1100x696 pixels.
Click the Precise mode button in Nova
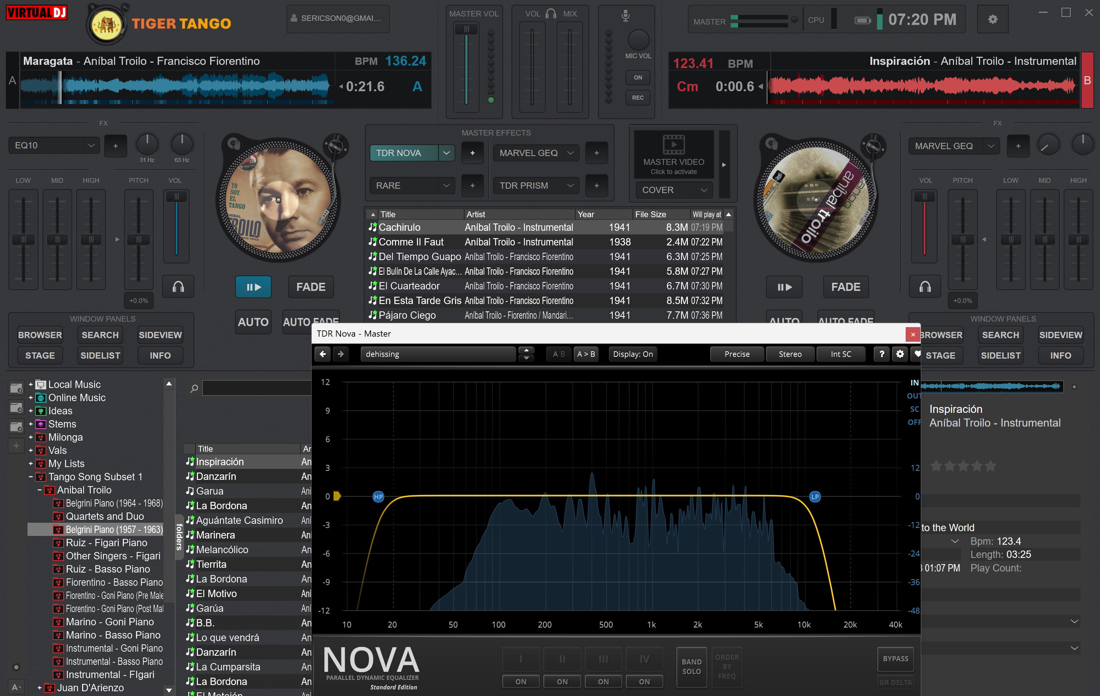coord(737,354)
